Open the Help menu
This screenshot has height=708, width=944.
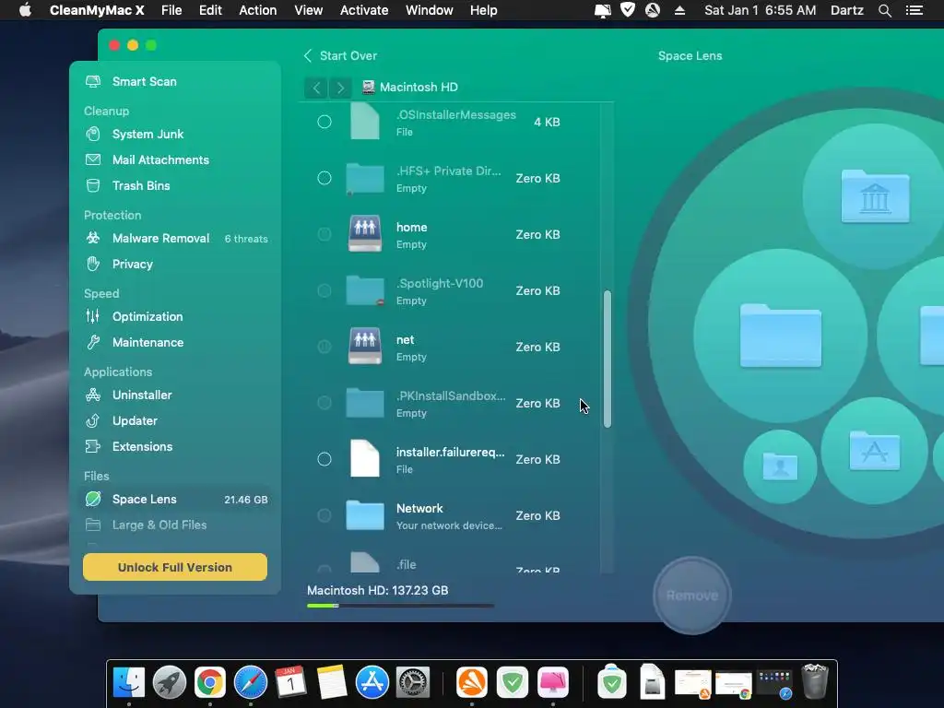[483, 10]
